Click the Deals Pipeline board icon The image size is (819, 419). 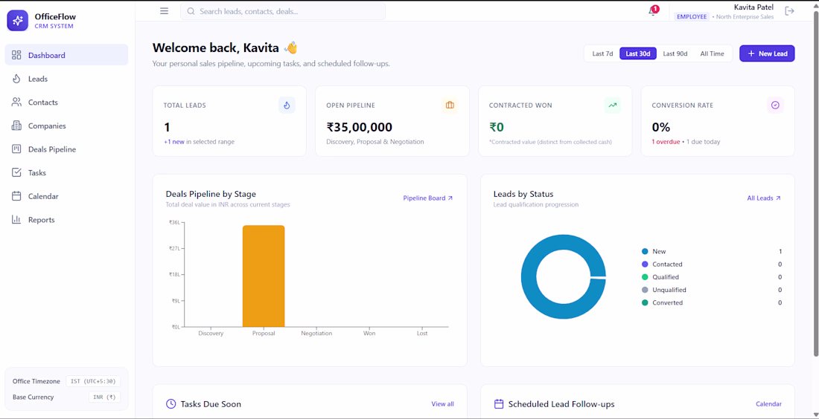[16, 149]
